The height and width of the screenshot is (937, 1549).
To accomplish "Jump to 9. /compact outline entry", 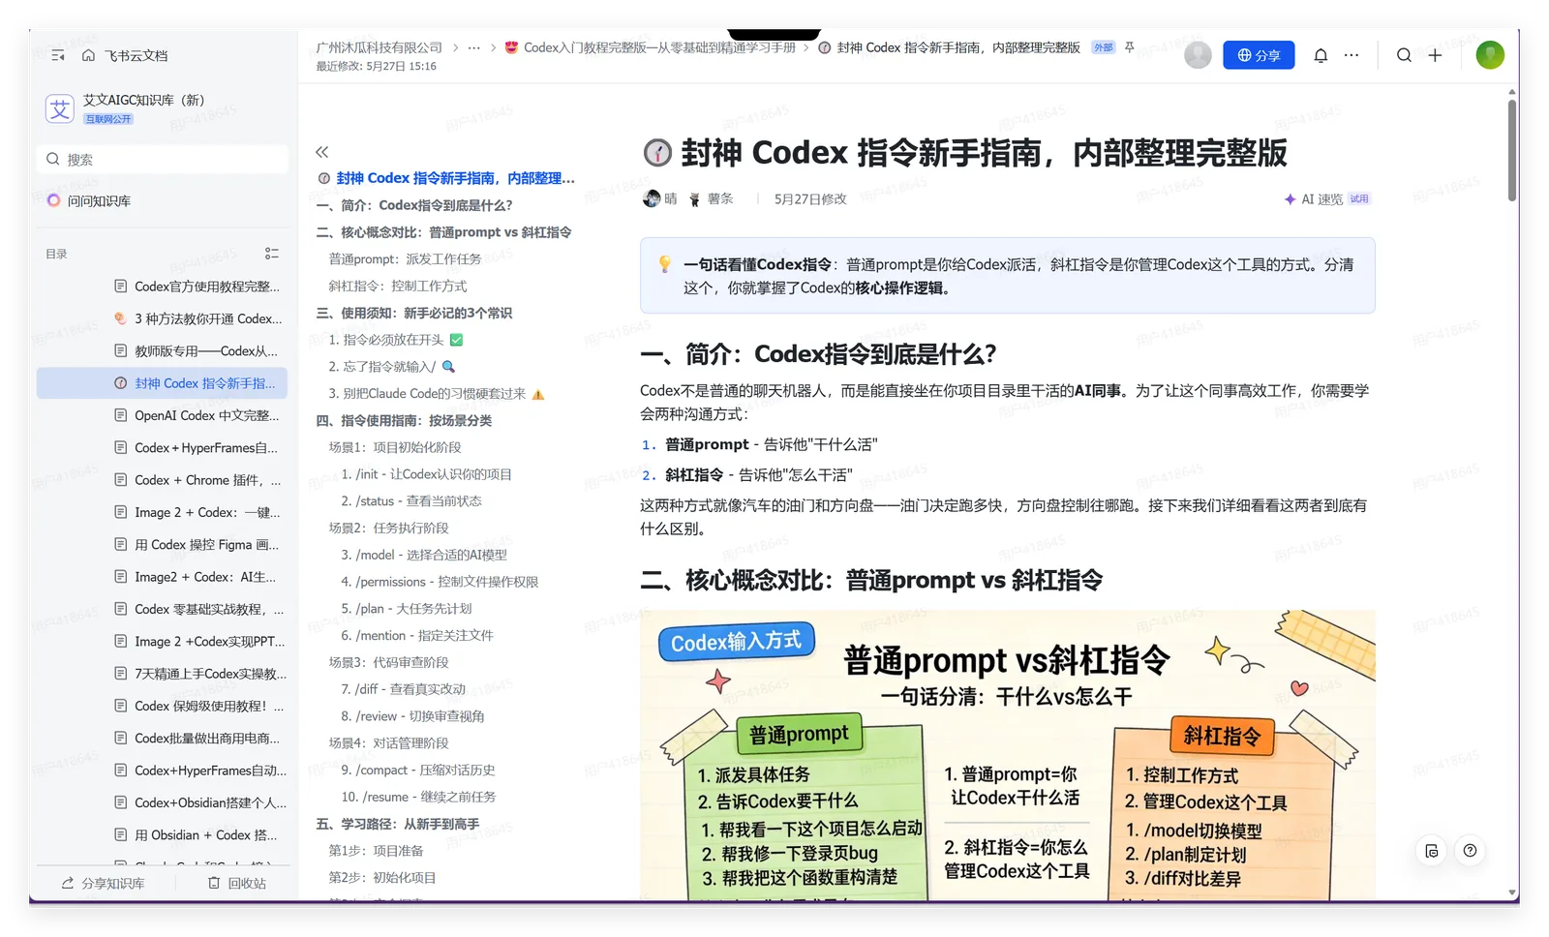I will 418,770.
